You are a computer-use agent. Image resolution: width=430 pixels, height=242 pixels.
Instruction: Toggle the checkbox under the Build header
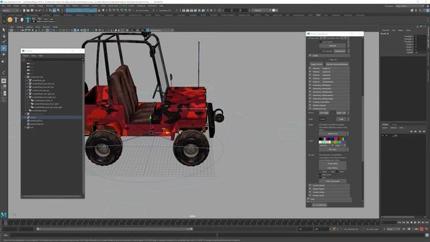[x=329, y=60]
